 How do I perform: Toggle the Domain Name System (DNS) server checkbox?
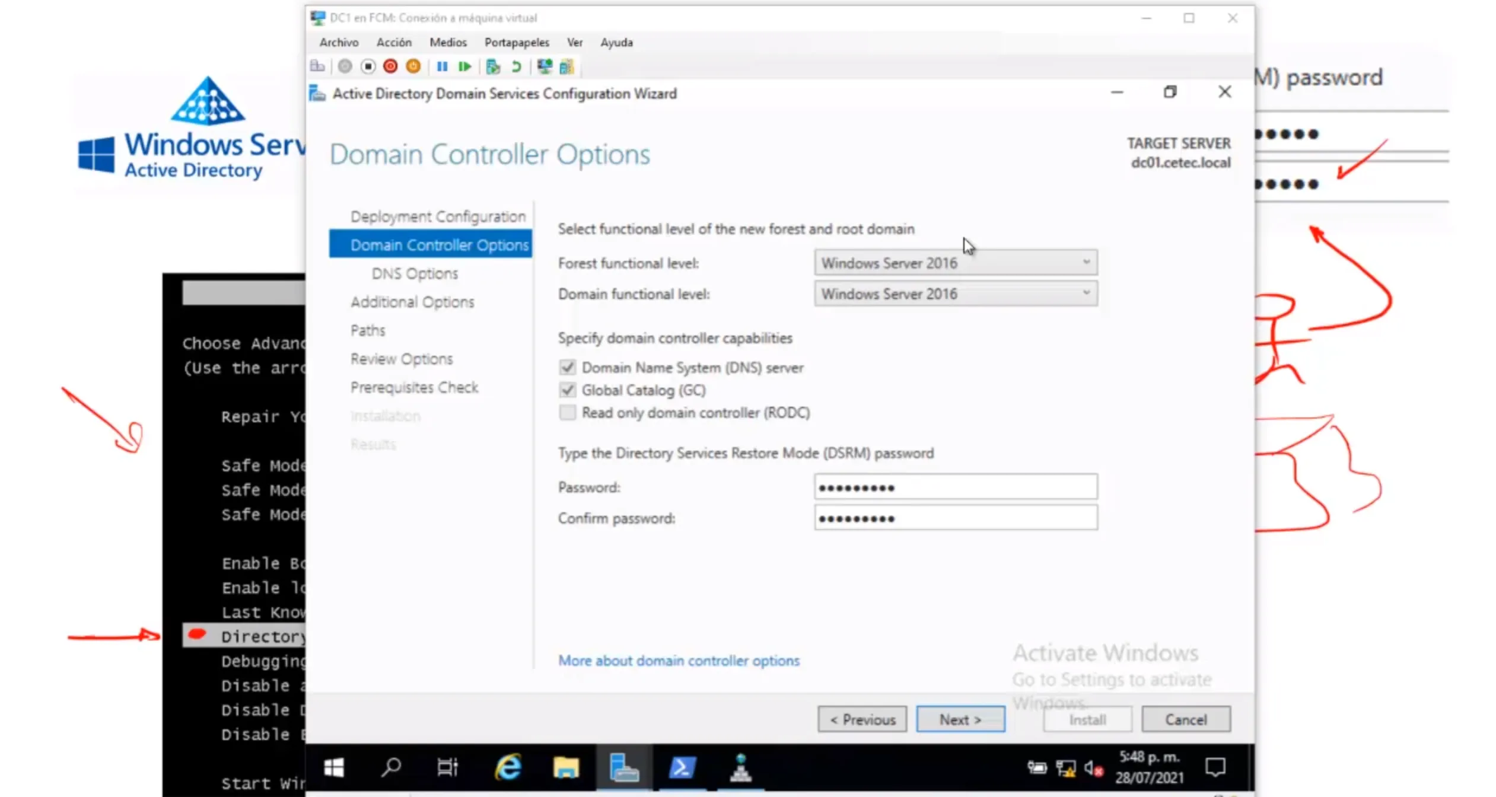point(568,368)
